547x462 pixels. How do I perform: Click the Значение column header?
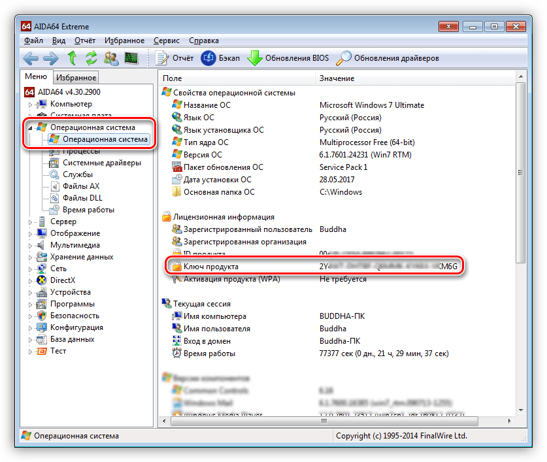[337, 78]
